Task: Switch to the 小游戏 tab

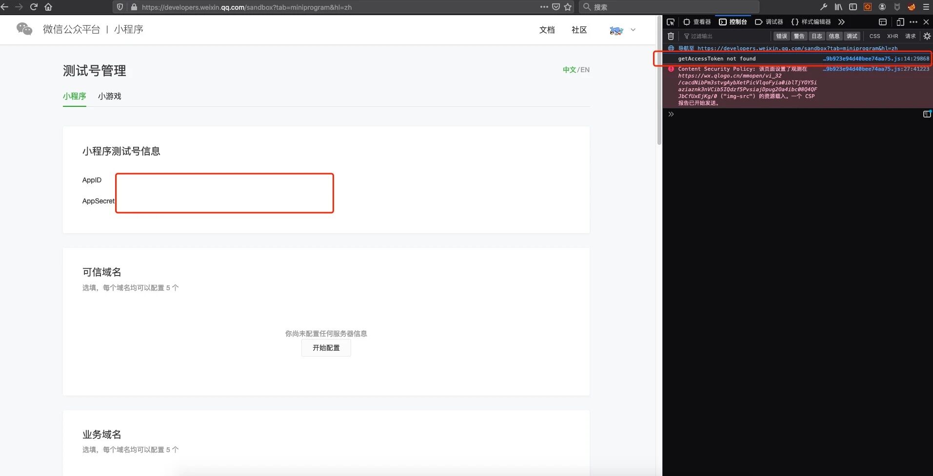Action: click(x=109, y=96)
